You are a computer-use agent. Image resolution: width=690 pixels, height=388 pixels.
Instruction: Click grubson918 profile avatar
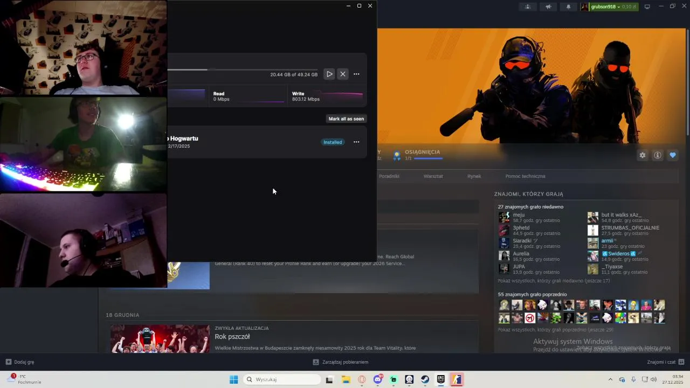pos(585,6)
